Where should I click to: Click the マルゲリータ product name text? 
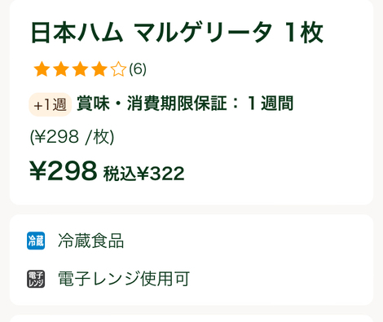click(203, 33)
